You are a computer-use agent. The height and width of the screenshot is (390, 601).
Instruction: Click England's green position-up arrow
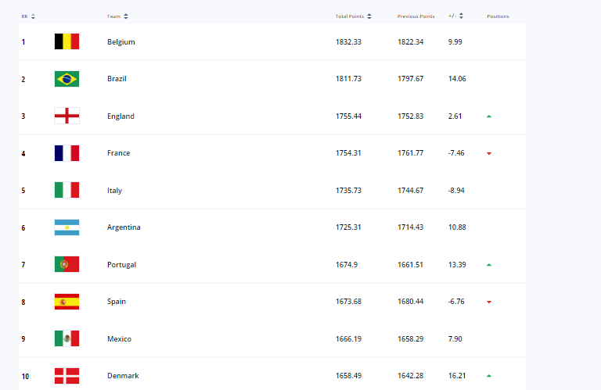click(489, 116)
